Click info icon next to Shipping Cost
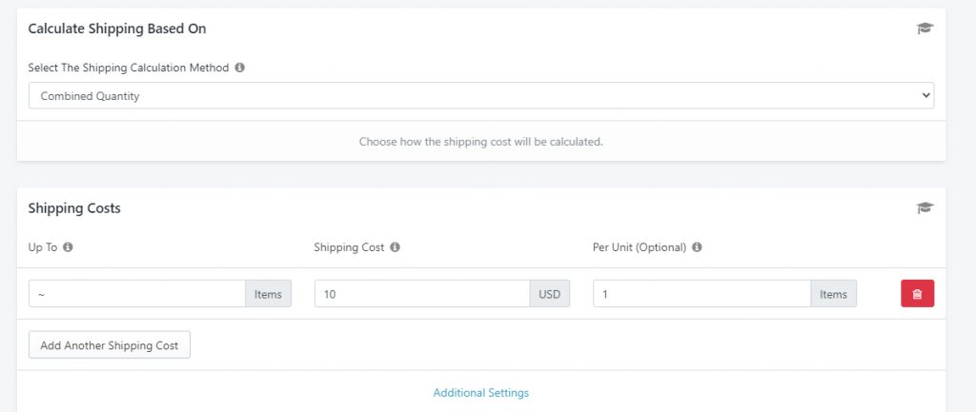 point(395,246)
